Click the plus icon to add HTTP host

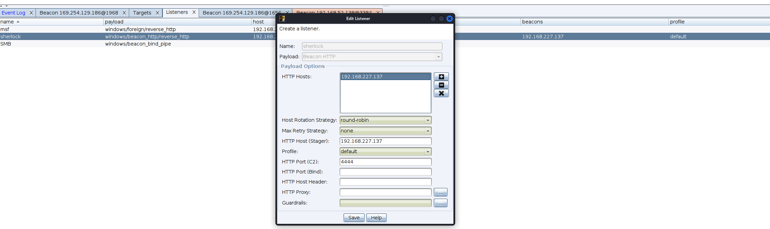441,77
